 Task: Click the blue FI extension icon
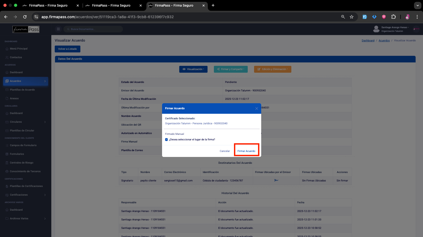tap(365, 17)
